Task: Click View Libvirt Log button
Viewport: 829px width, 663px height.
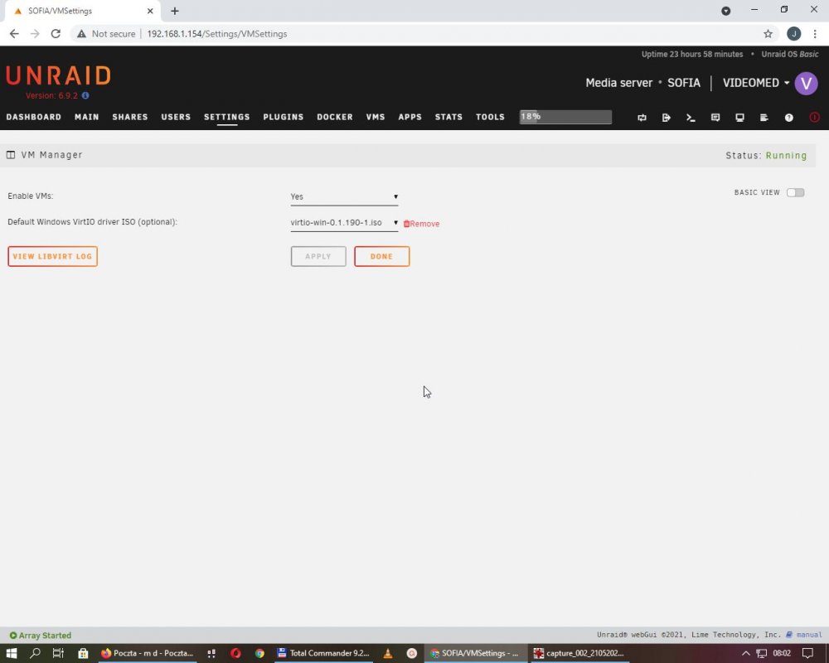Action: coord(52,256)
